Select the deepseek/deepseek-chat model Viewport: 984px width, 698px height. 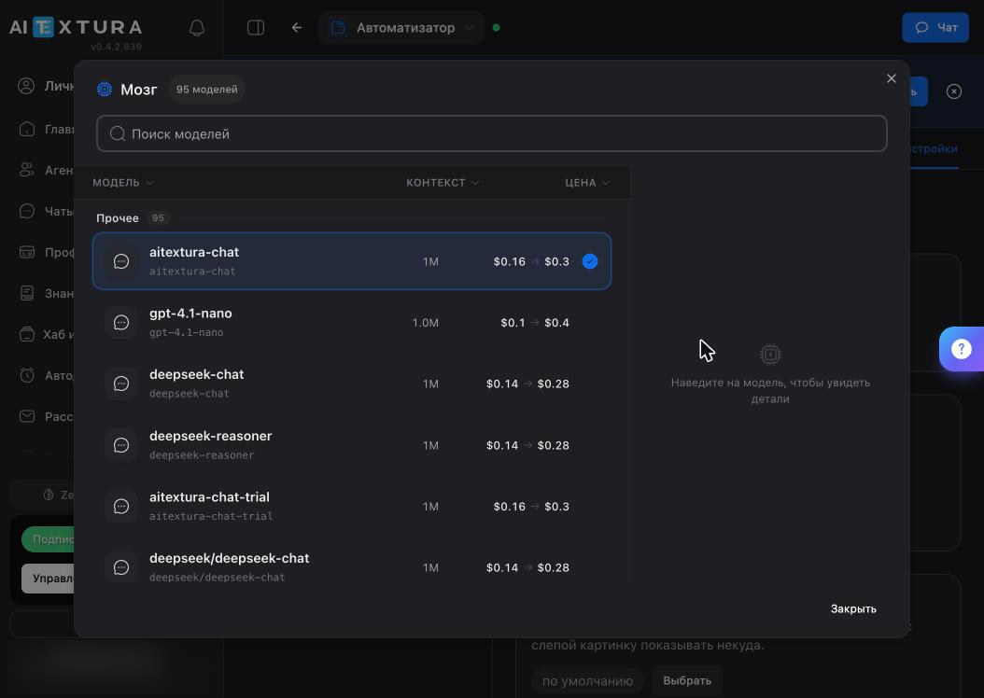pos(352,567)
